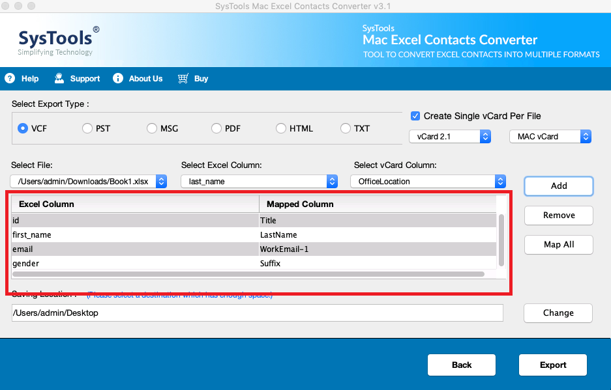The height and width of the screenshot is (390, 611).
Task: Open the vCard 2.1 version dropdown
Action: pyautogui.click(x=450, y=137)
